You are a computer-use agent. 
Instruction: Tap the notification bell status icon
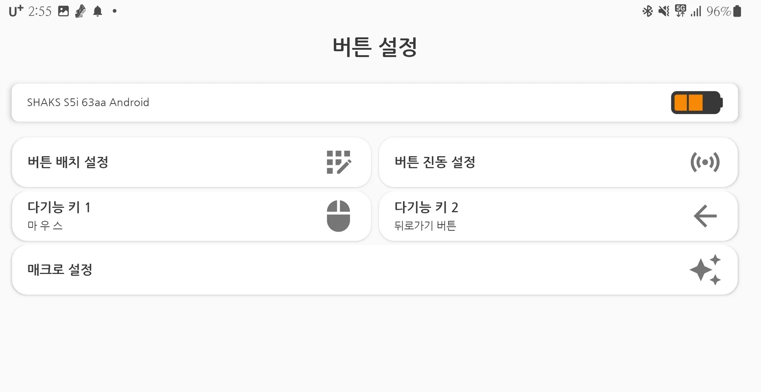[x=98, y=11]
